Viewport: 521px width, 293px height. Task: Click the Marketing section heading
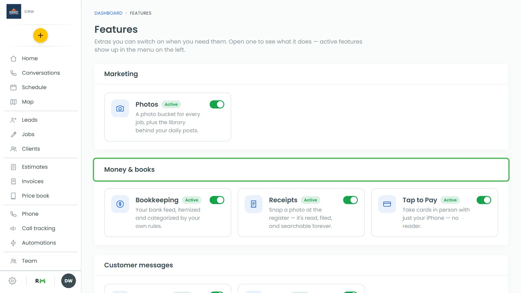click(121, 74)
